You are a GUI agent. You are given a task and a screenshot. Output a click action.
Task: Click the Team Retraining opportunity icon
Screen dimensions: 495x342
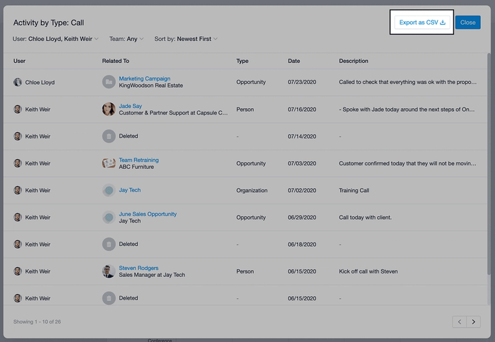coord(108,163)
